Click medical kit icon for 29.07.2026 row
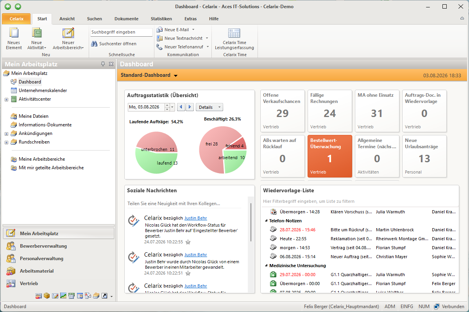This screenshot has width=469, height=312. click(x=273, y=275)
